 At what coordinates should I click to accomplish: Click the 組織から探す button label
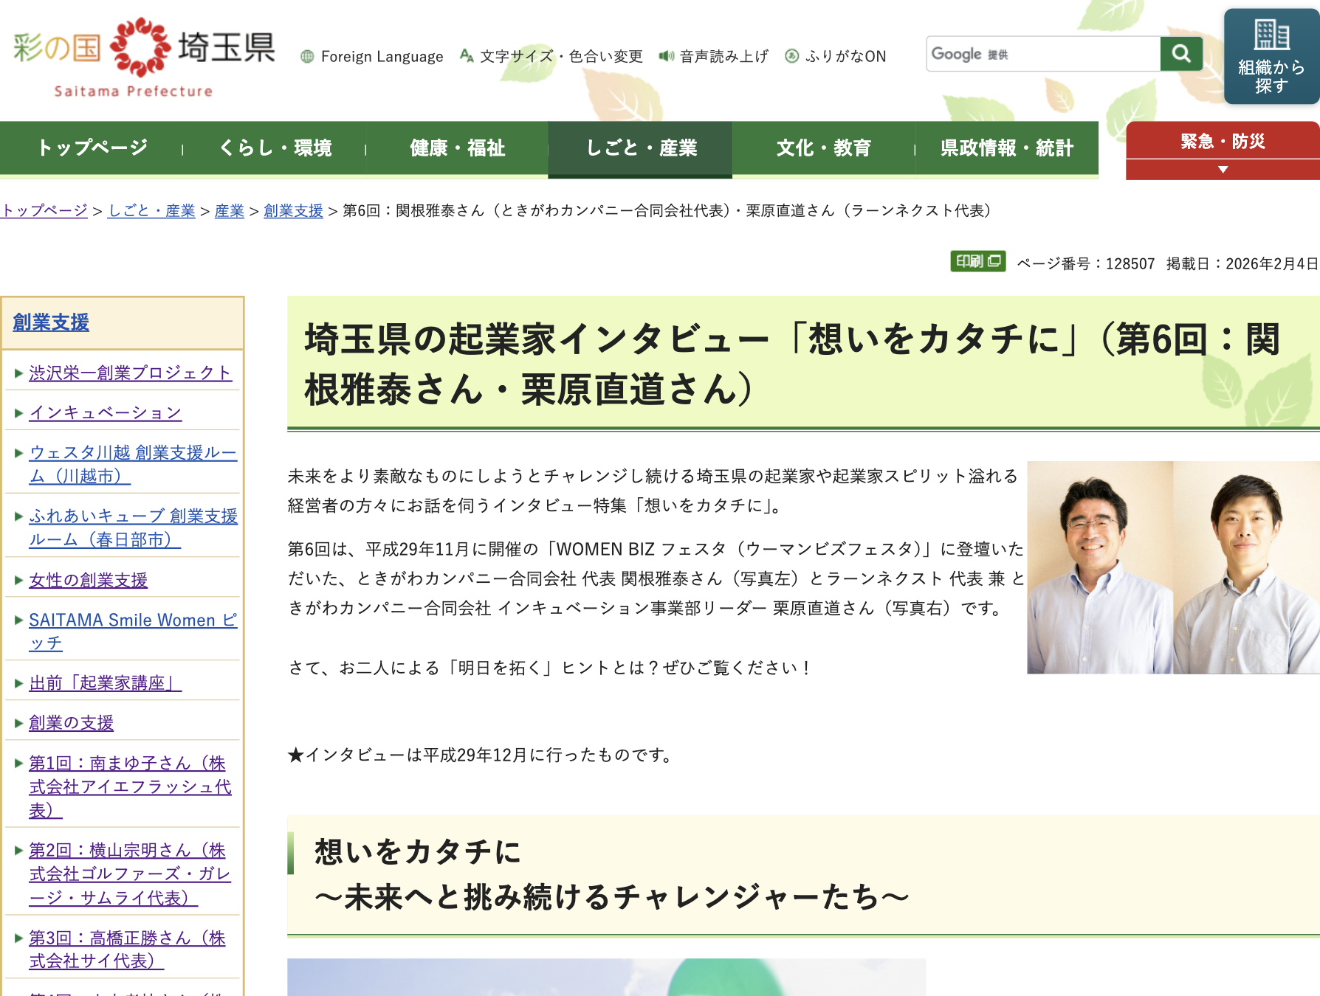(1271, 77)
